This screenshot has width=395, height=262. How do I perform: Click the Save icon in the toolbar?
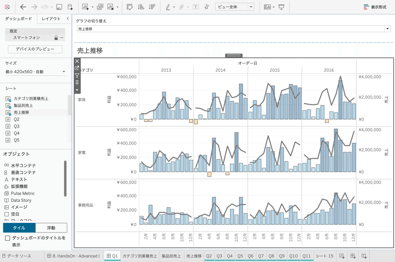coord(59,7)
